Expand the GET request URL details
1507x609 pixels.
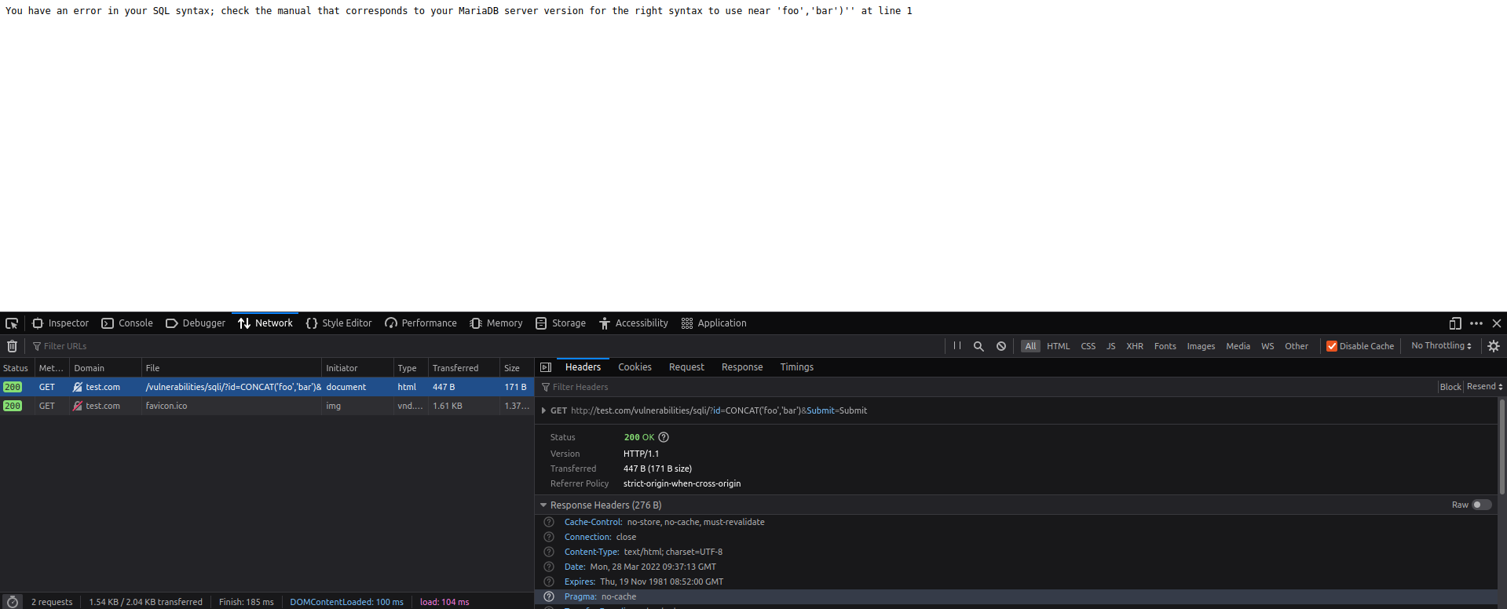tap(543, 410)
